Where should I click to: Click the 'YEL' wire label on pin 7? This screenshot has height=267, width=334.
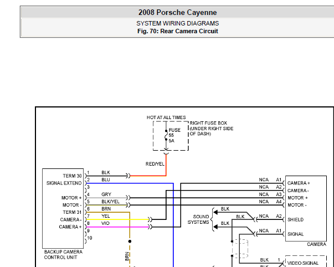(x=105, y=216)
